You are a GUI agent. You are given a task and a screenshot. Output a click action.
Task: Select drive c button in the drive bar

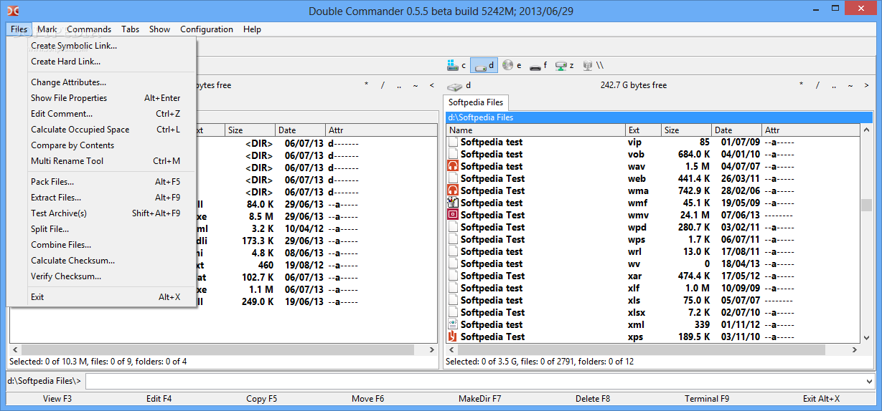[456, 65]
